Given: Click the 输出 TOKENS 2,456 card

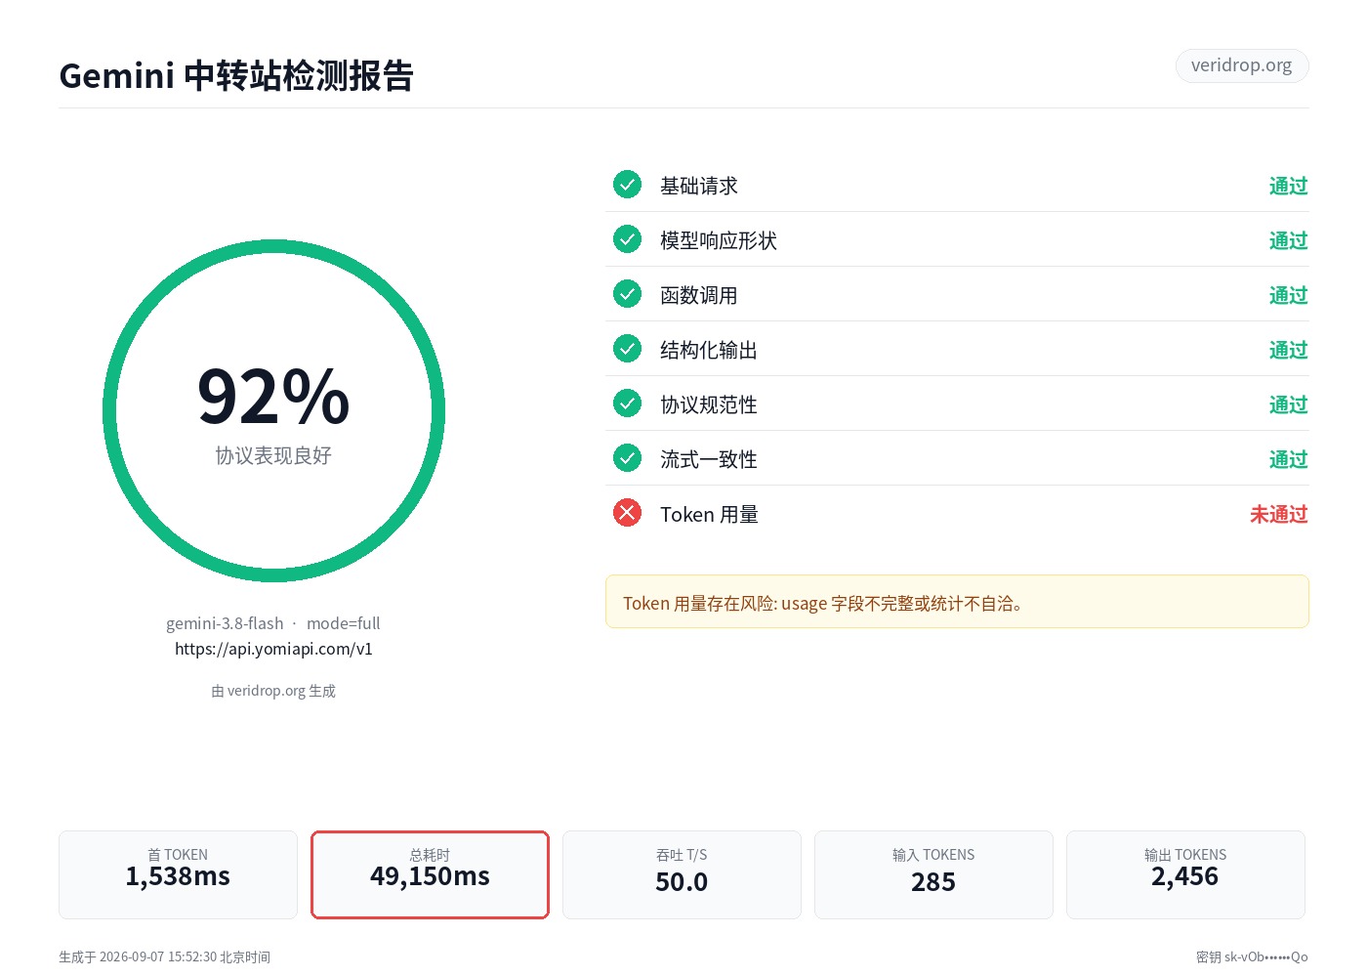Looking at the screenshot, I should tap(1185, 874).
